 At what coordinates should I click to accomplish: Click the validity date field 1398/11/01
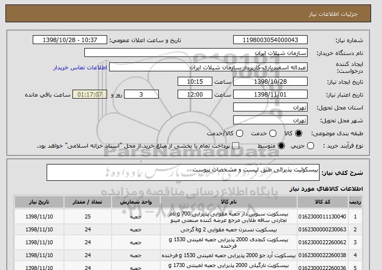pyautogui.click(x=270, y=95)
